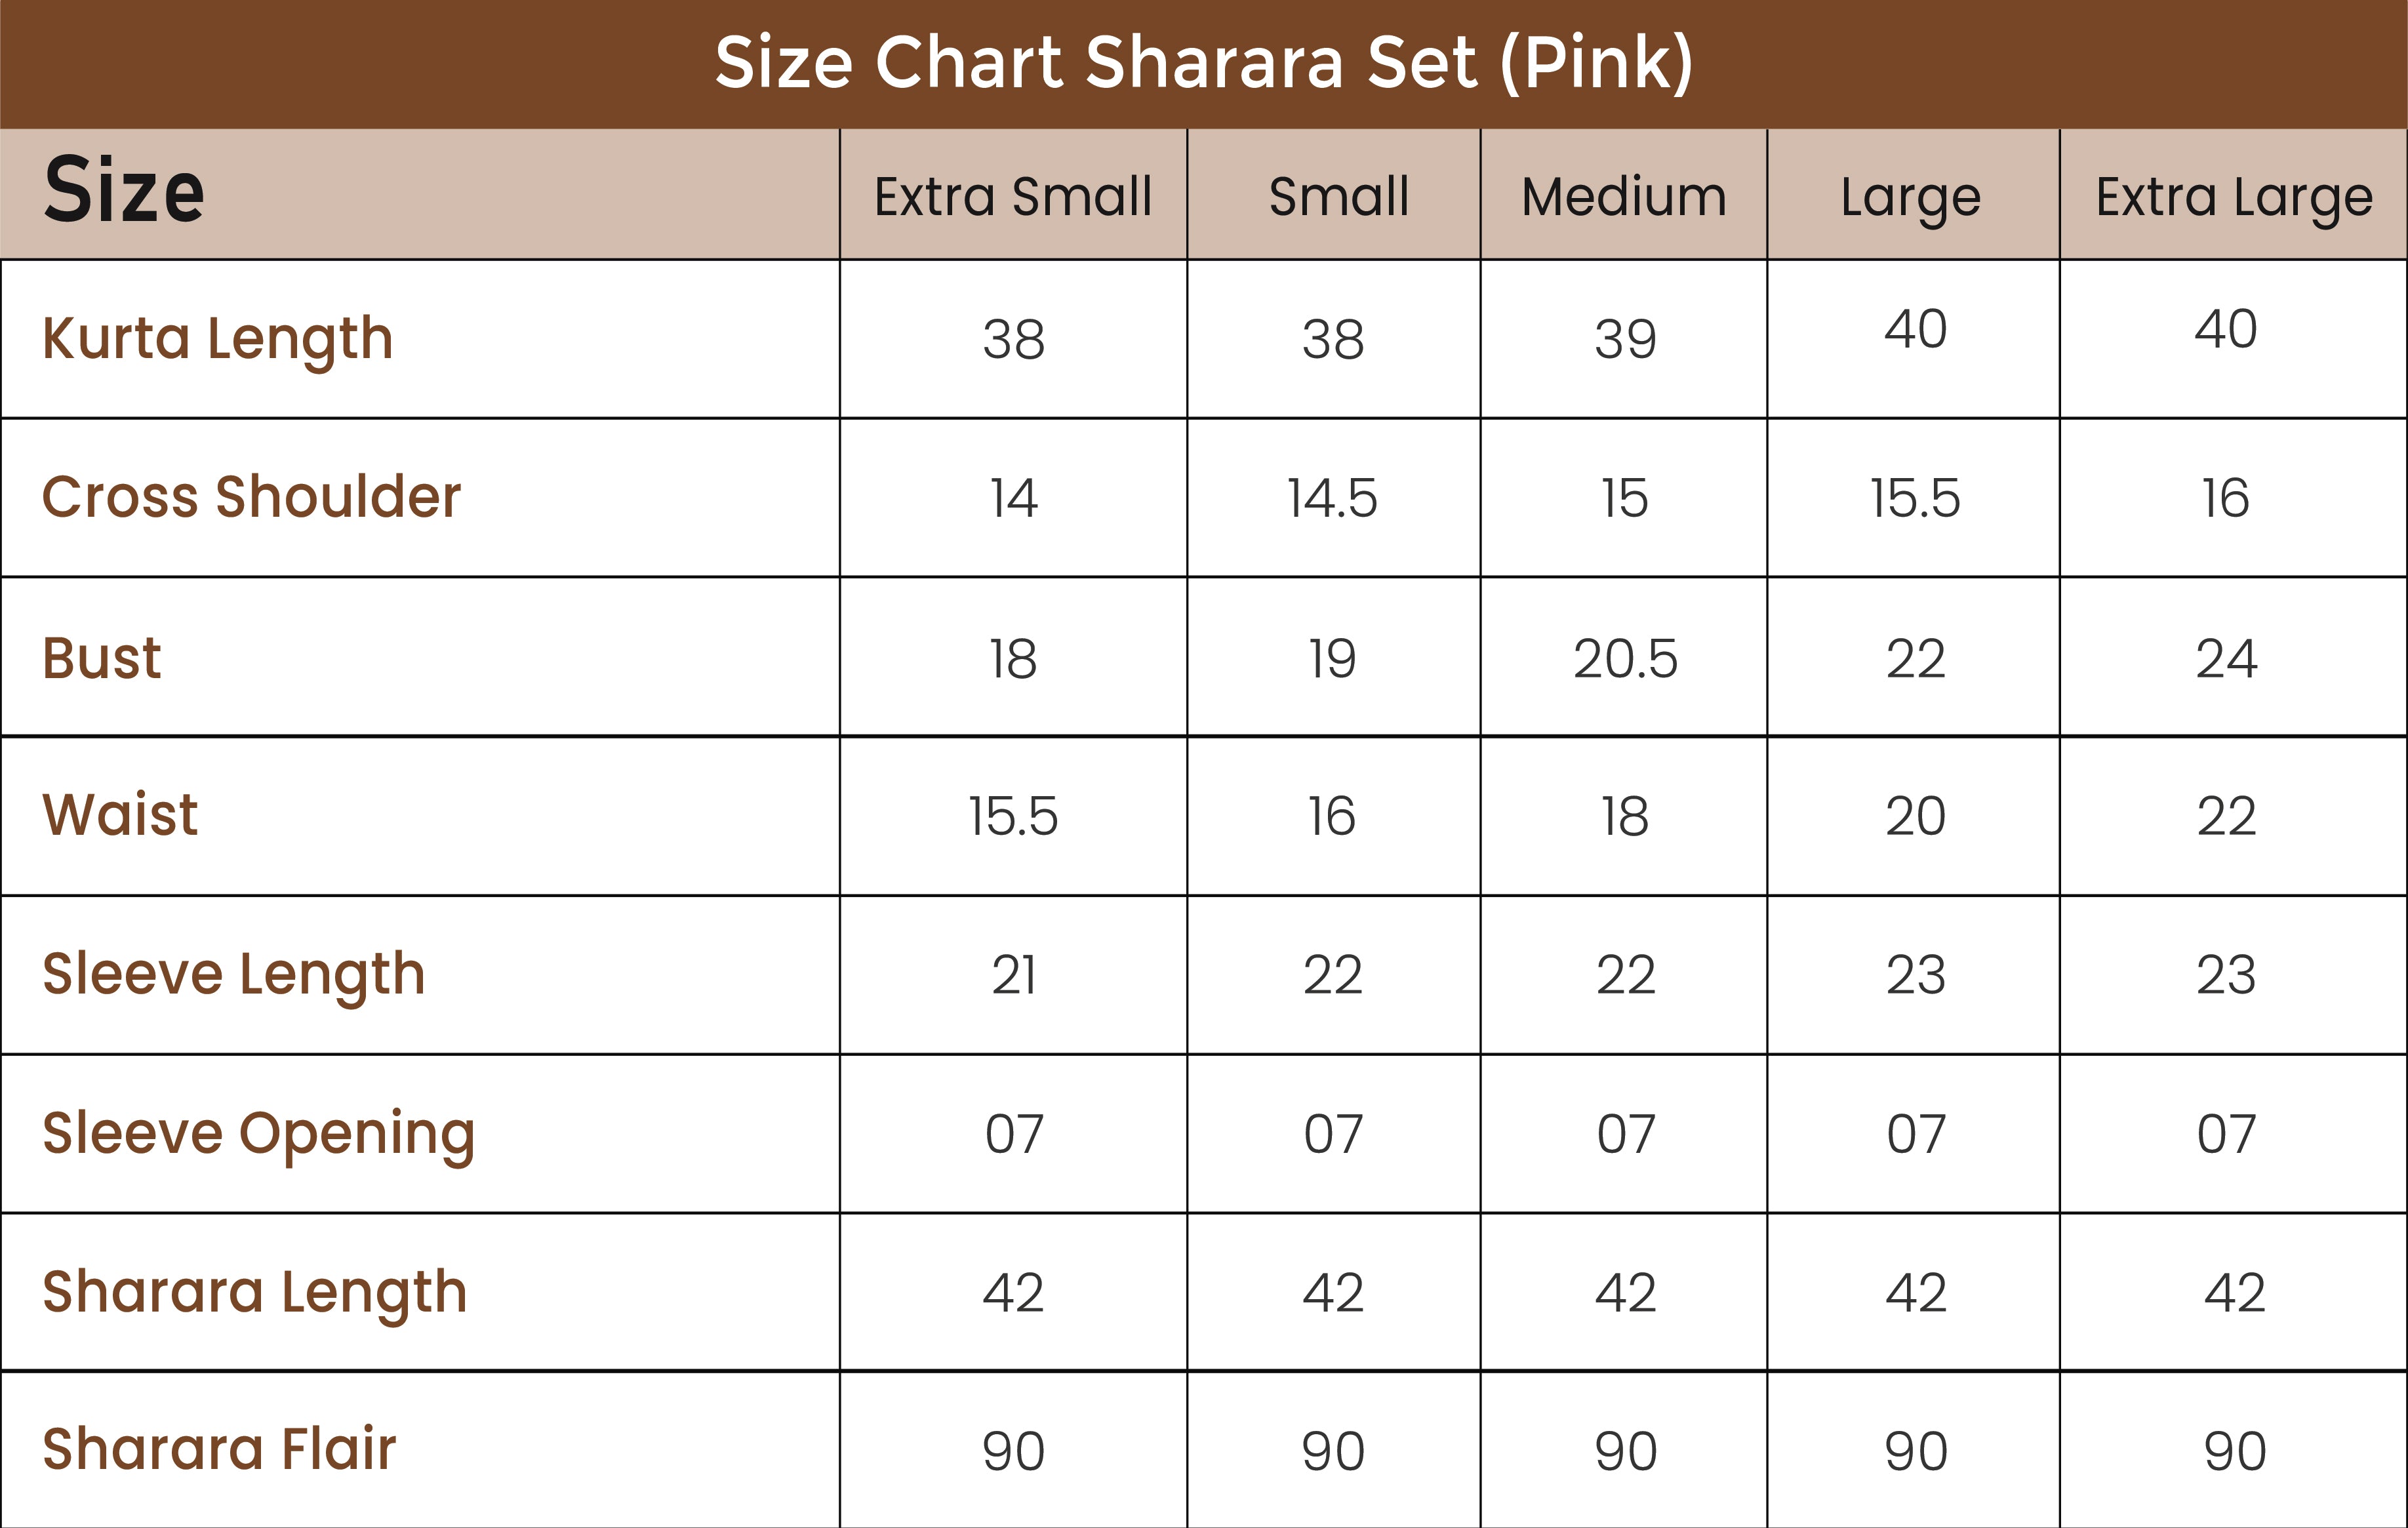2408x1528 pixels.
Task: Click the Cross Shoulder row label
Action: [x=251, y=497]
